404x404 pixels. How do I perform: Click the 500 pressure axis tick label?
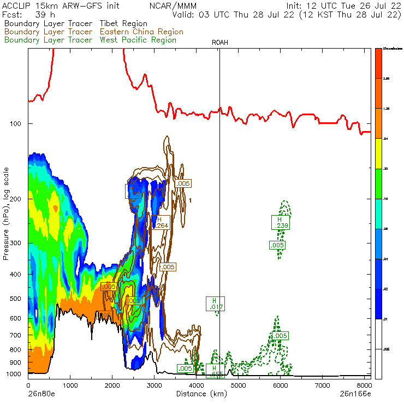(x=15, y=299)
